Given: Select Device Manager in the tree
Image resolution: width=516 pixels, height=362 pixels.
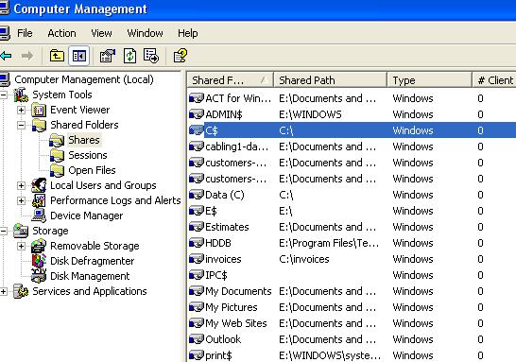Looking at the screenshot, I should click(x=86, y=215).
